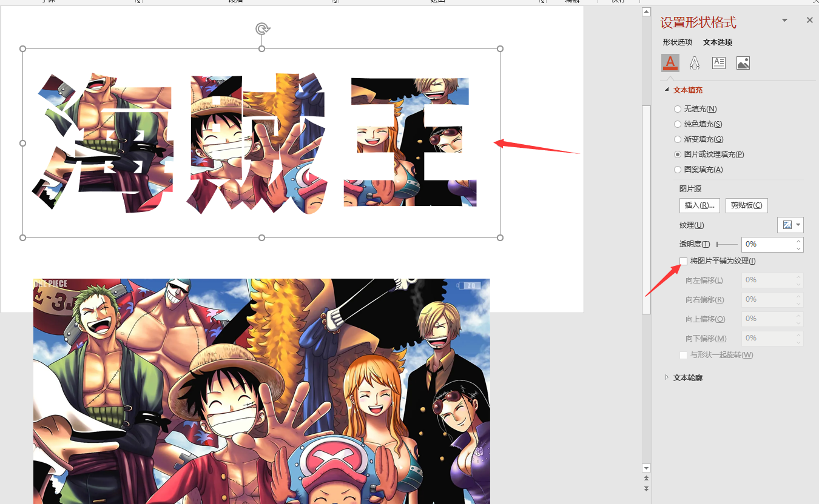This screenshot has width=819, height=504.
Task: Click the 透明度 slider track
Action: click(727, 244)
